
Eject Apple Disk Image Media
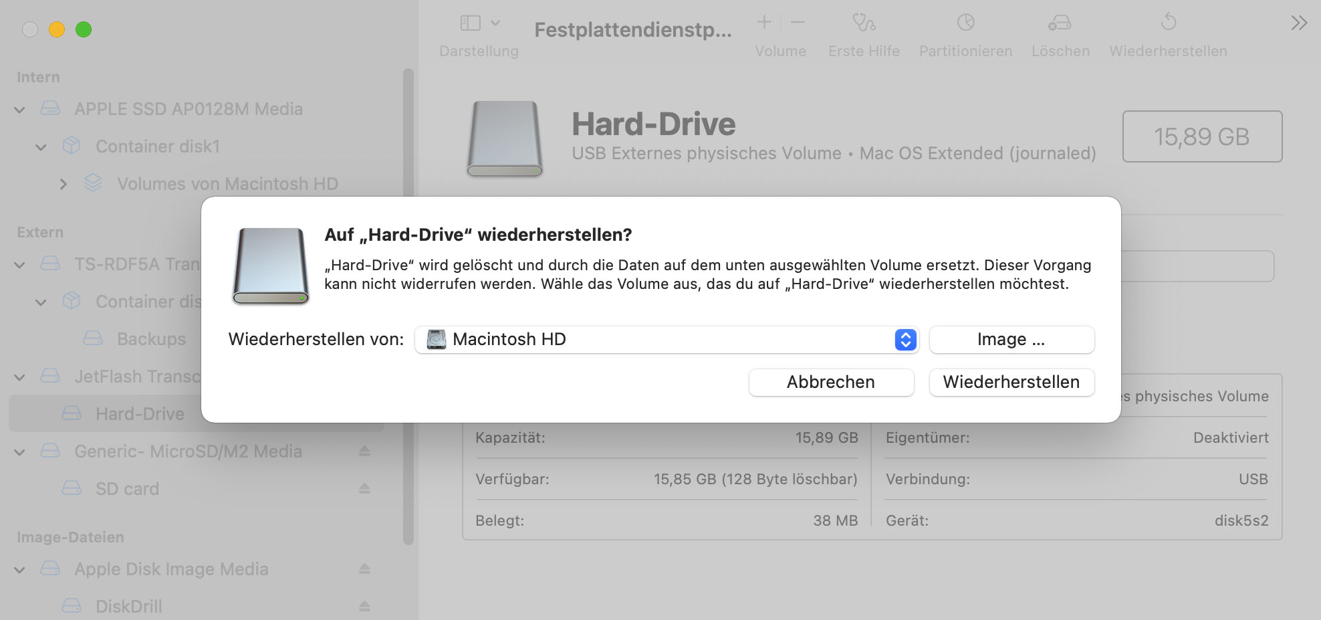tap(364, 569)
